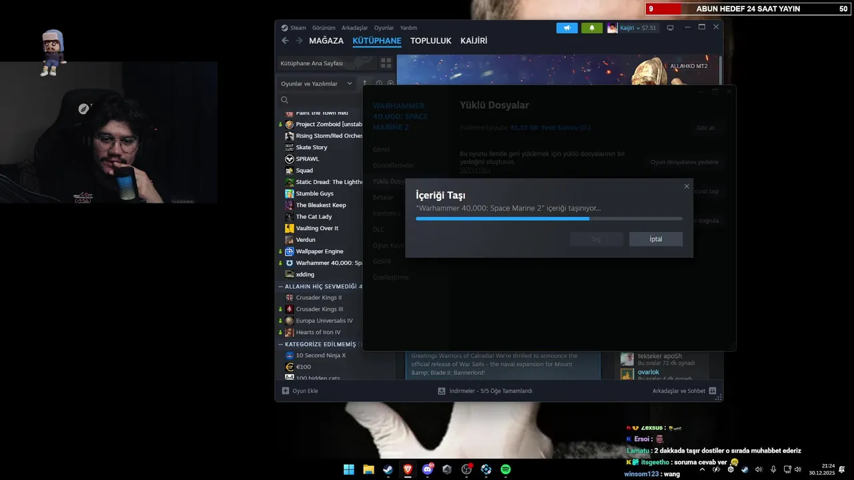Click the Stumble Guys game icon
854x480 pixels.
click(290, 193)
